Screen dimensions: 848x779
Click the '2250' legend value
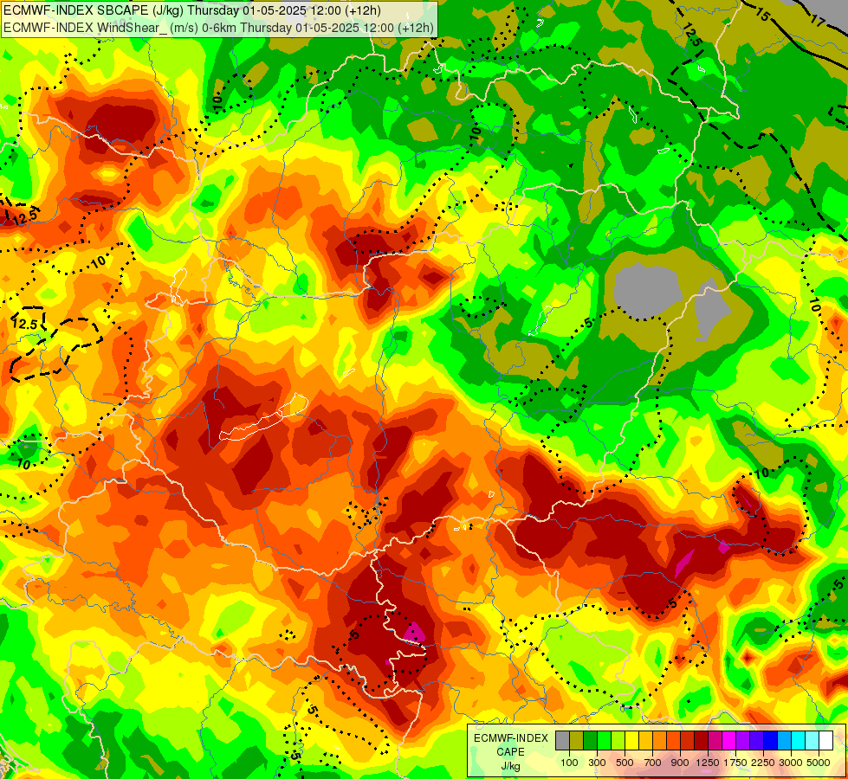coord(763,763)
